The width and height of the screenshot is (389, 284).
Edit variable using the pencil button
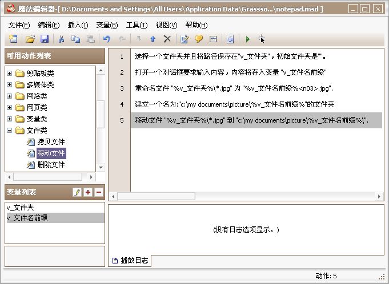(x=77, y=192)
